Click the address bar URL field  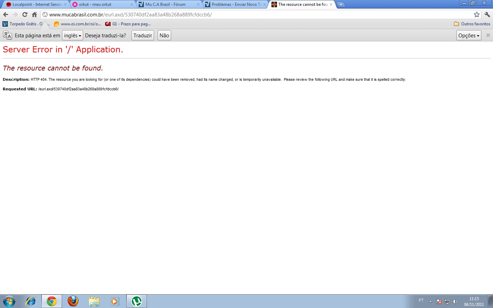tap(240, 15)
